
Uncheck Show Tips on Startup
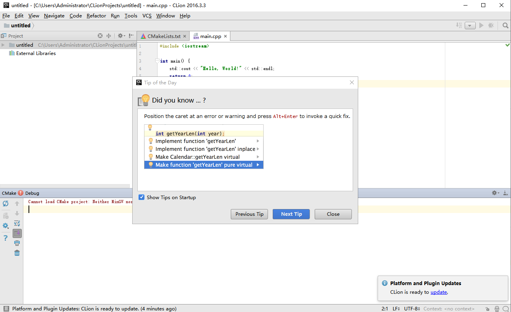(x=141, y=197)
